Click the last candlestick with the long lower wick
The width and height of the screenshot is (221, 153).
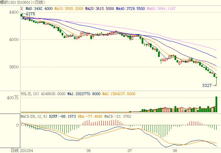(216, 81)
